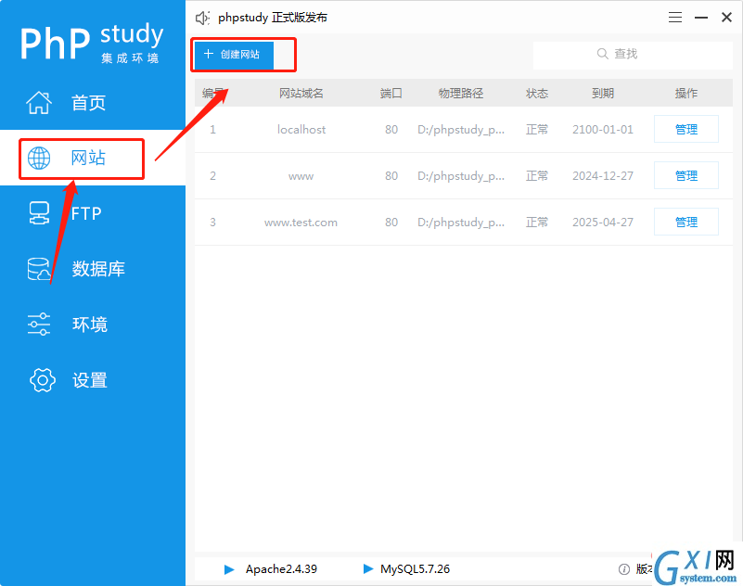This screenshot has height=586, width=743.
Task: Open the 设置 section
Action: click(x=90, y=380)
